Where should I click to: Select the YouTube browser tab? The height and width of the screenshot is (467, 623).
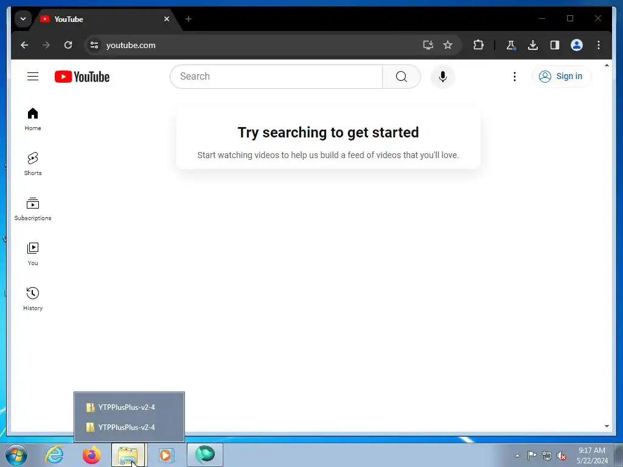pos(105,19)
